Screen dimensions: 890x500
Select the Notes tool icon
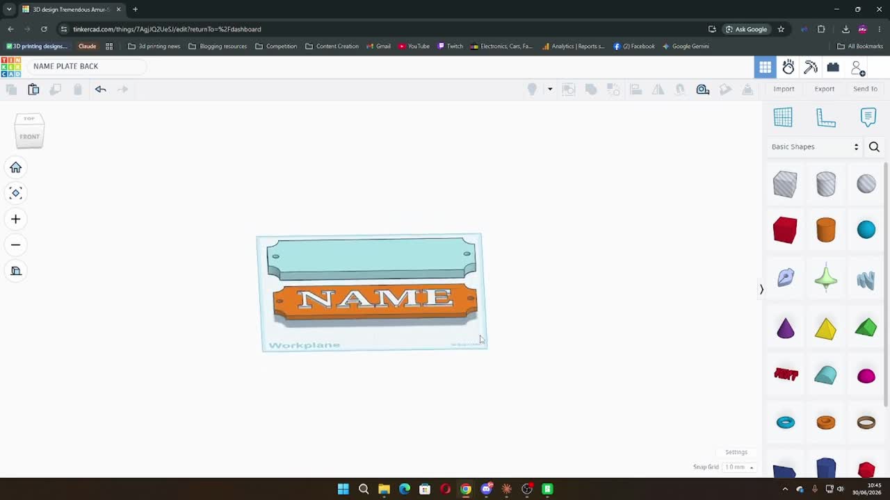pos(868,117)
